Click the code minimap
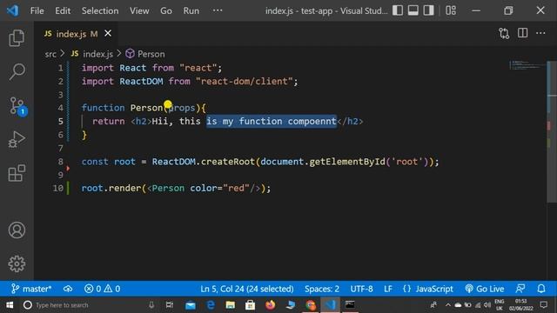Viewport: 557px width, 313px height. pyautogui.click(x=528, y=65)
